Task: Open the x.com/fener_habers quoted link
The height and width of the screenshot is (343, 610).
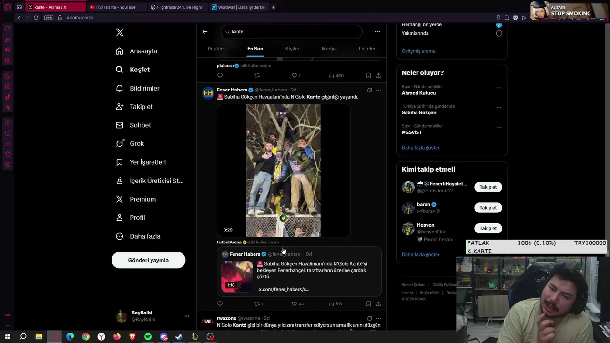Action: [284, 289]
